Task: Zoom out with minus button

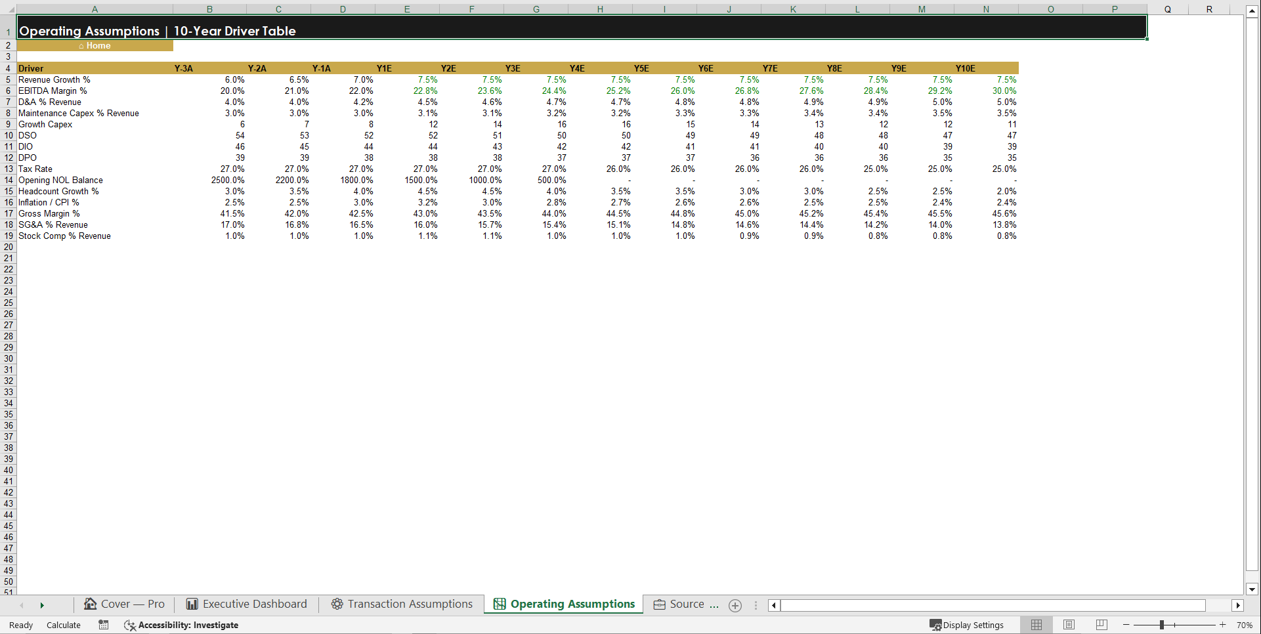Action: pyautogui.click(x=1126, y=625)
